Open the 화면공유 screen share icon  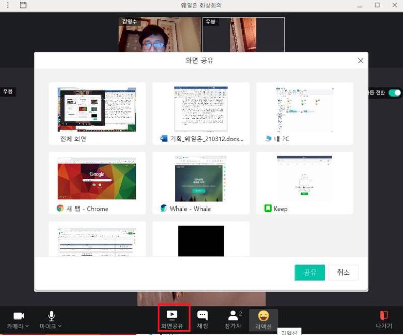point(173,315)
